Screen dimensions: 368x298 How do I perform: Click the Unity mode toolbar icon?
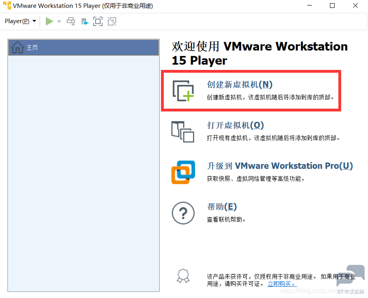click(x=112, y=22)
